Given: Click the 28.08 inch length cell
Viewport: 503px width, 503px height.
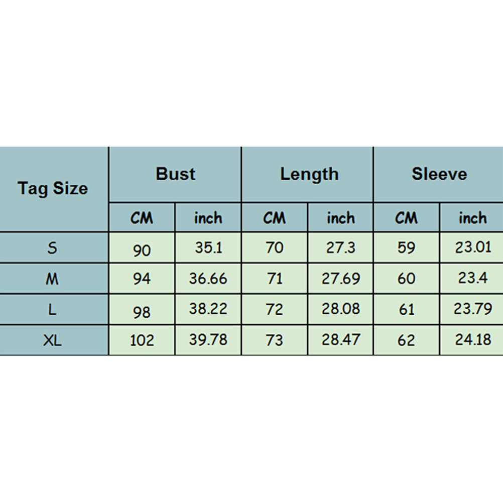Looking at the screenshot, I should pyautogui.click(x=341, y=309).
